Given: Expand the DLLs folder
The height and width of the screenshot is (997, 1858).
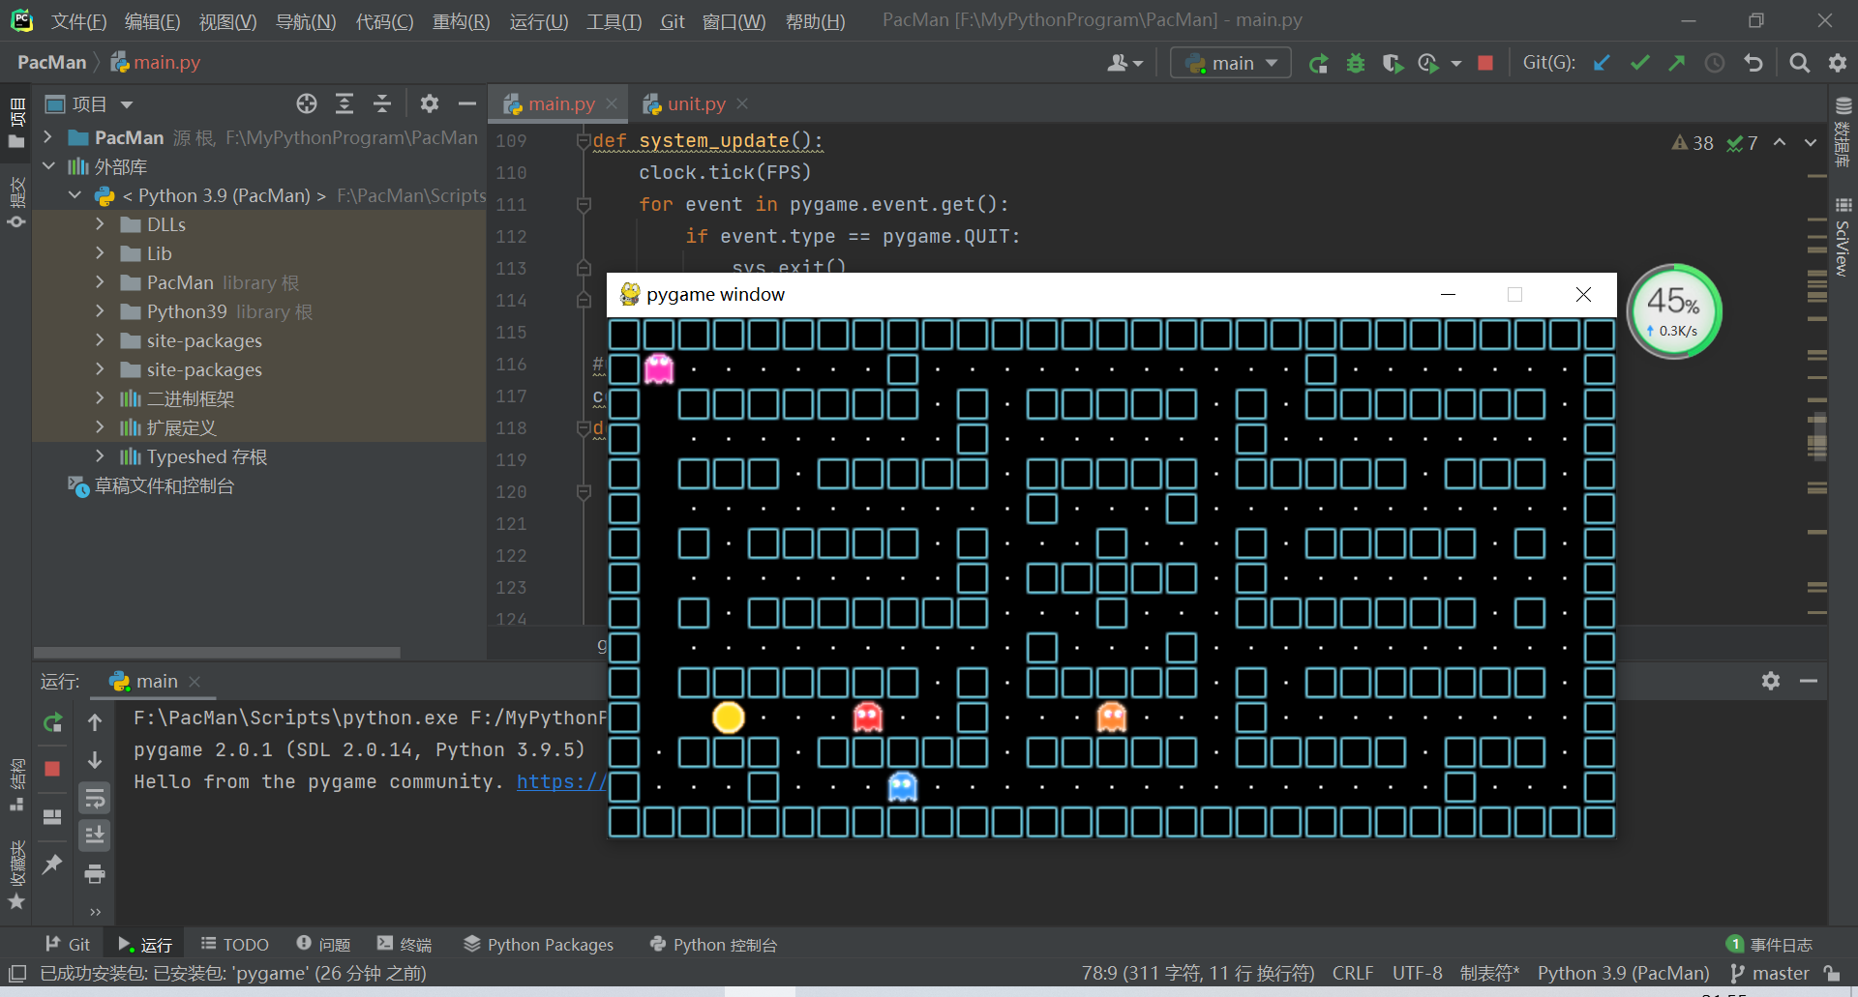Looking at the screenshot, I should coord(101,224).
